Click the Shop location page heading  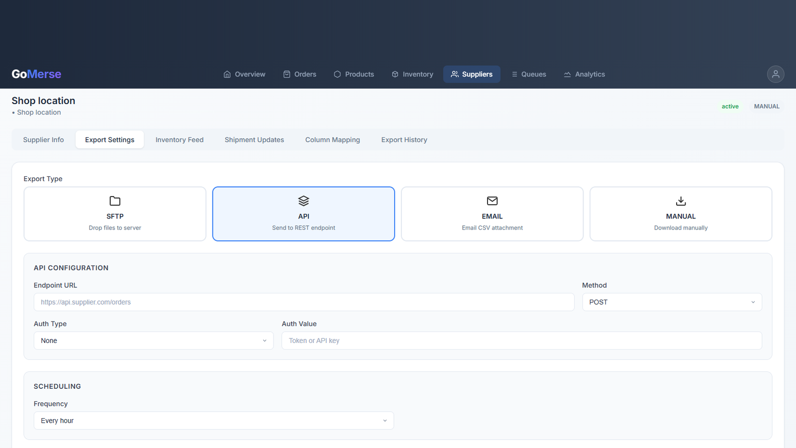click(x=43, y=101)
